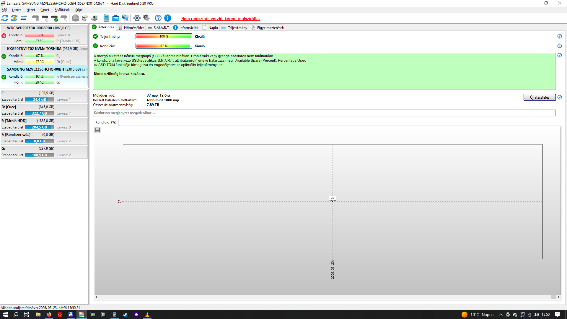Click the Kondíció 97 % health bar
This screenshot has width=567, height=319.
(x=164, y=46)
